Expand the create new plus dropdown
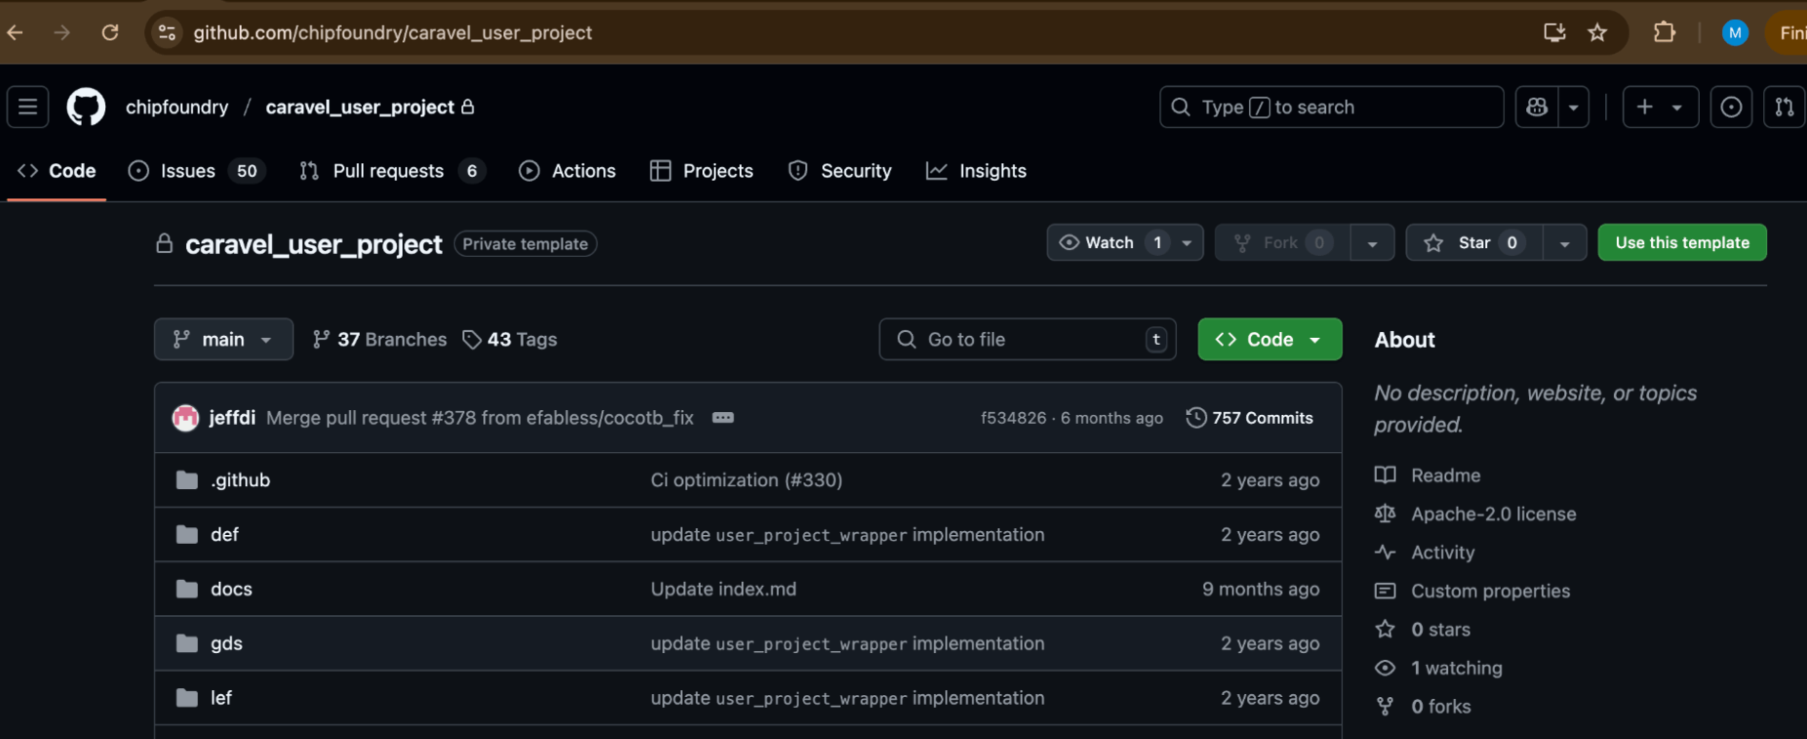Screen dimensions: 1807x739 (1660, 107)
